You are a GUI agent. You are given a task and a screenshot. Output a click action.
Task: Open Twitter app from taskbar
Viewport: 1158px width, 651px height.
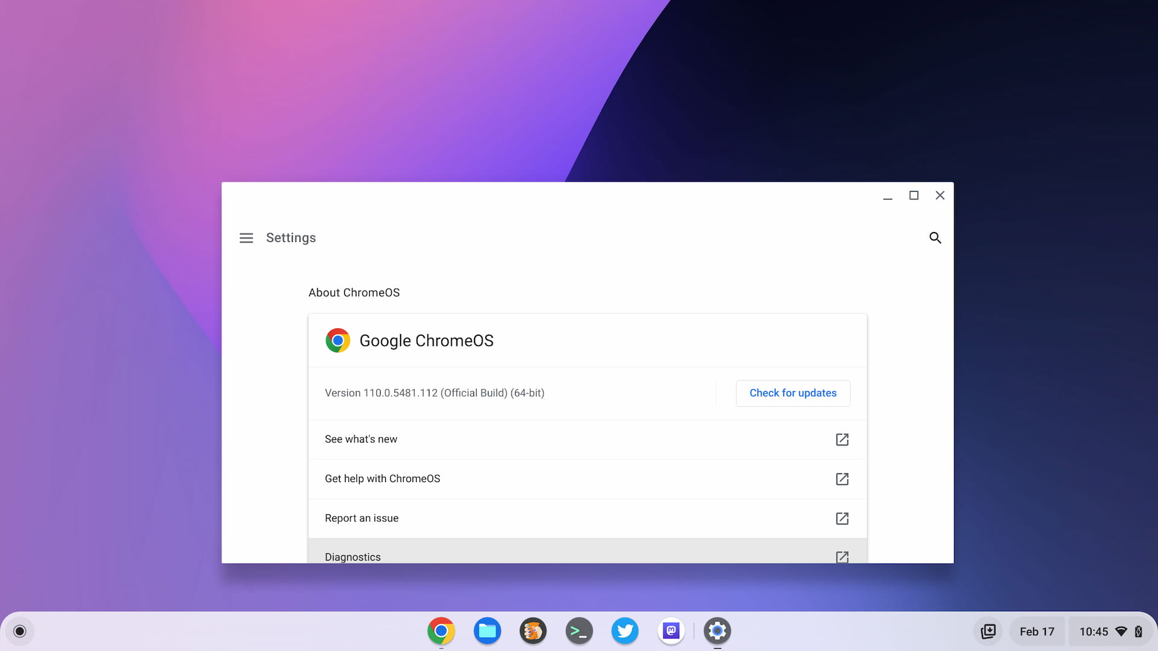coord(625,631)
